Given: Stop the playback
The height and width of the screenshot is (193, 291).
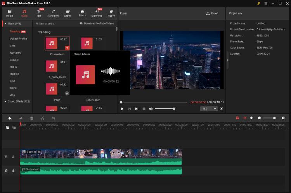Looking at the screenshot, I should tap(144, 109).
